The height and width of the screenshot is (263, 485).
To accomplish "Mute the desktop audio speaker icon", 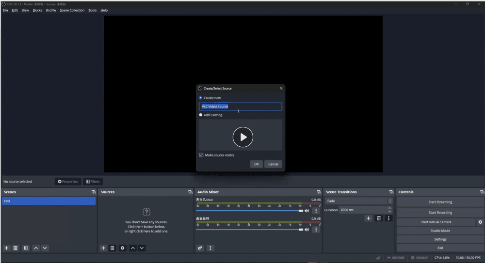I will click(x=307, y=230).
